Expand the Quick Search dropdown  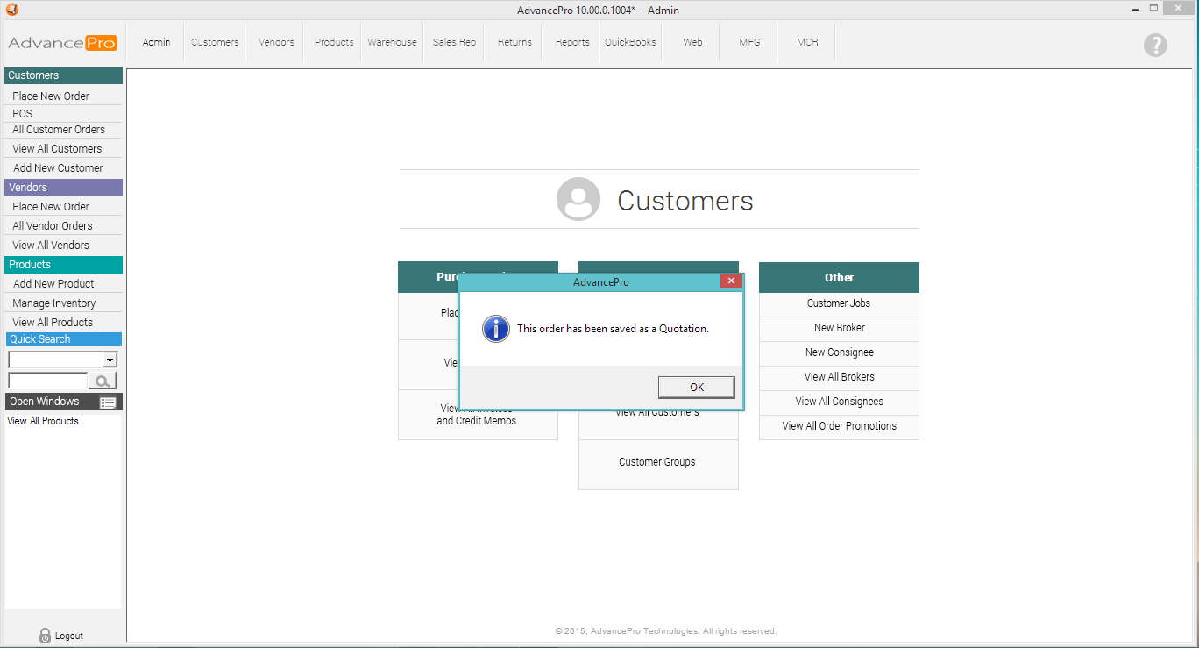[x=110, y=360]
